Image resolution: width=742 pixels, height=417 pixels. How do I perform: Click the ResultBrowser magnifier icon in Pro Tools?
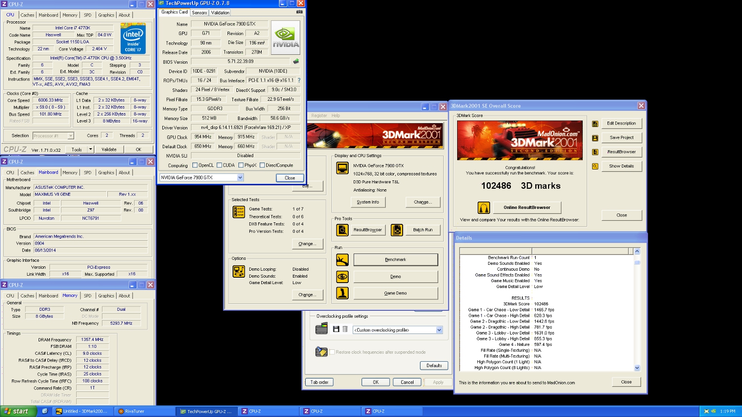[x=342, y=230]
